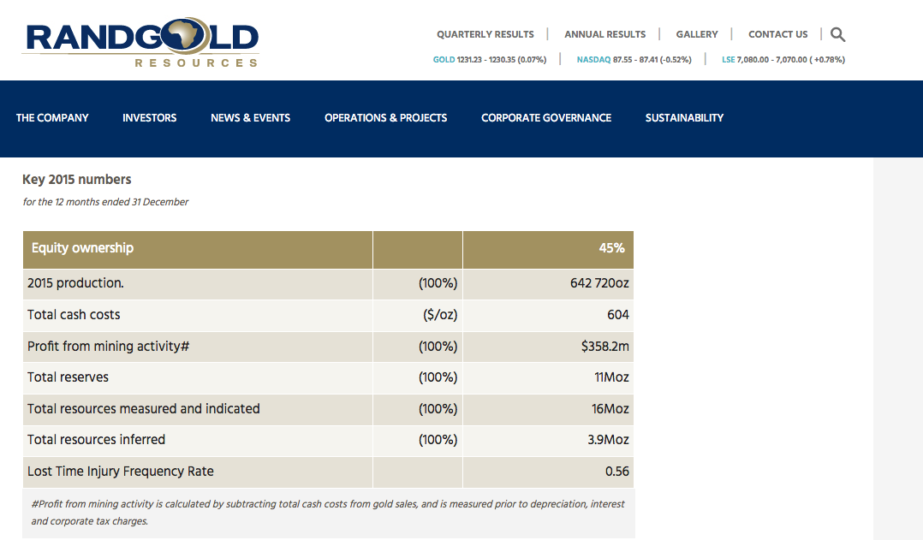The height and width of the screenshot is (540, 923).
Task: Open the Contact Us page
Action: (777, 34)
